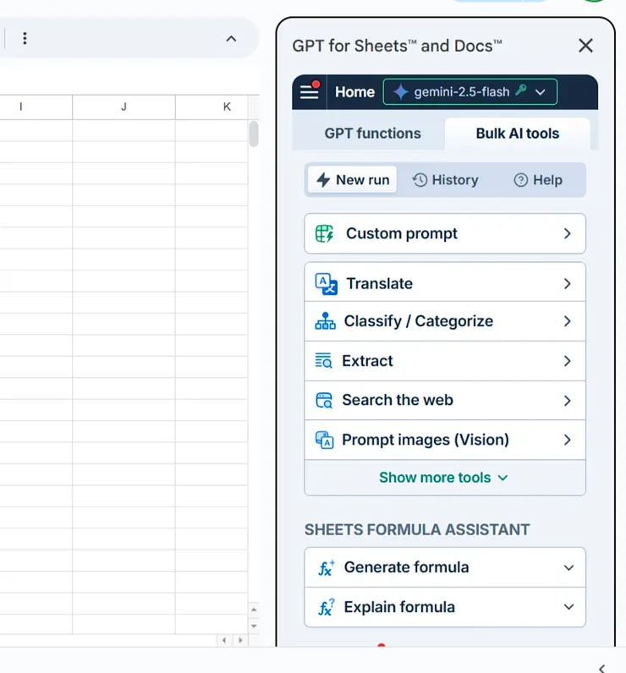Viewport: 626px width, 673px height.
Task: Show more tools in the list
Action: (444, 478)
